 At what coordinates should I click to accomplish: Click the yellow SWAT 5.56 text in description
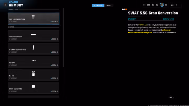pyautogui.click(x=143, y=25)
